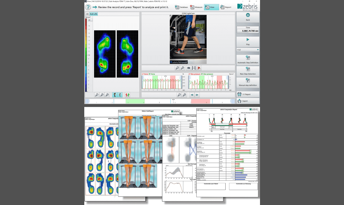Click the 'Kommentar zum Patient' box
Viewport: 344px width, 205px height.
tap(212, 186)
